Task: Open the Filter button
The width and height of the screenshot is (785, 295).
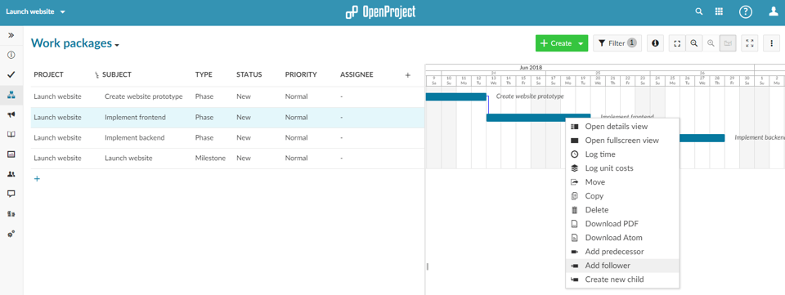Action: tap(617, 43)
